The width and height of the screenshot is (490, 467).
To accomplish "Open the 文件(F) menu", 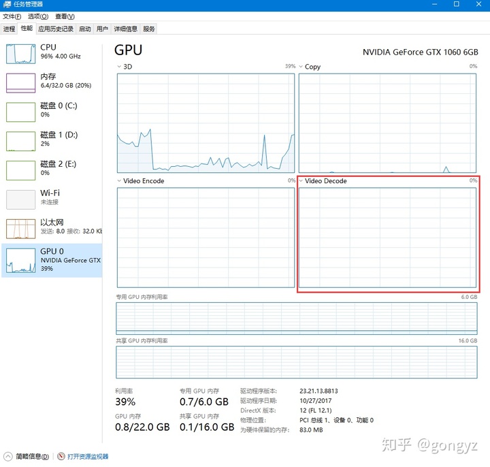I will click(x=12, y=16).
